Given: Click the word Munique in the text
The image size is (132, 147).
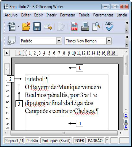Looking at the screenshot, I should (x=69, y=87).
